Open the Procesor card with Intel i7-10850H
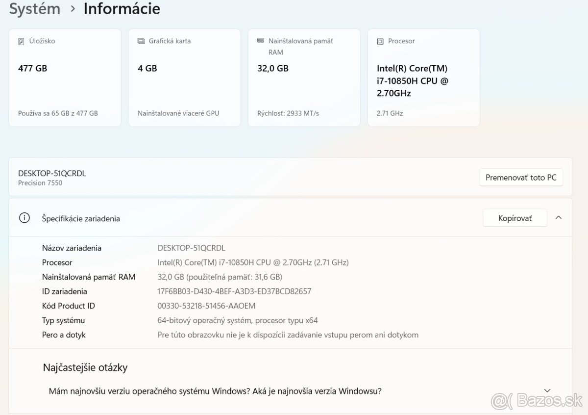 423,77
